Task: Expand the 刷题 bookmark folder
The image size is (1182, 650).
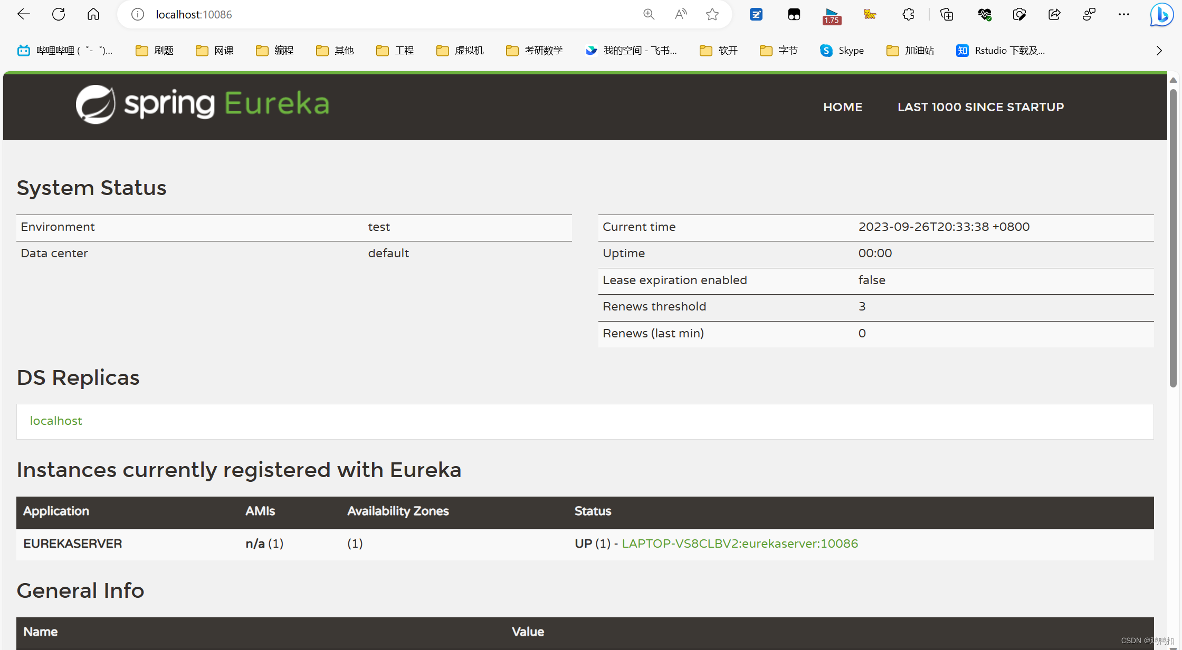Action: tap(155, 51)
